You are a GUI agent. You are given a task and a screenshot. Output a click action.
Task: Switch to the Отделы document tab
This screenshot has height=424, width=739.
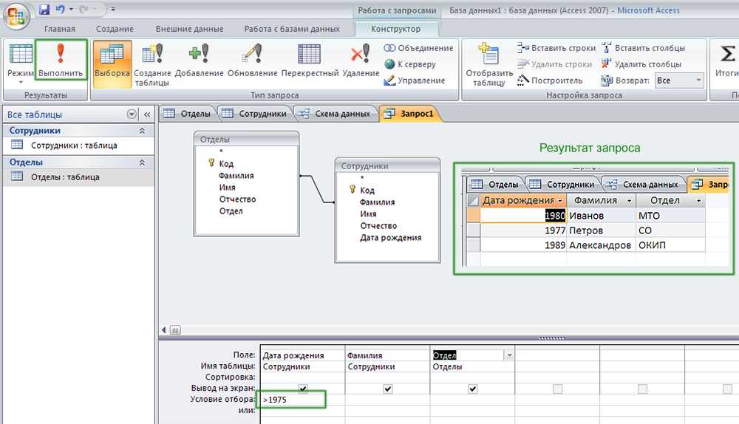188,114
